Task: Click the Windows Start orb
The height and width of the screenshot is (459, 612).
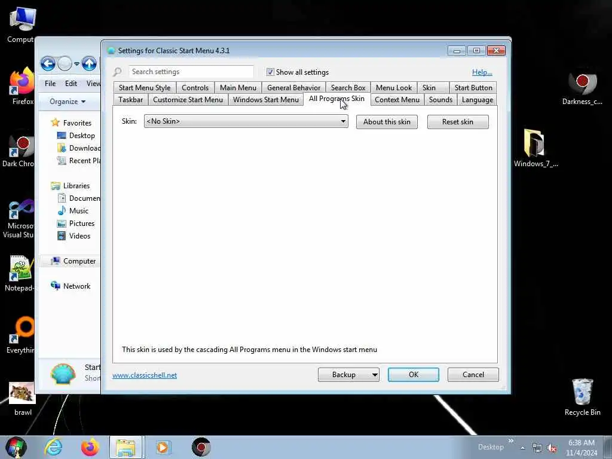Action: click(x=16, y=447)
